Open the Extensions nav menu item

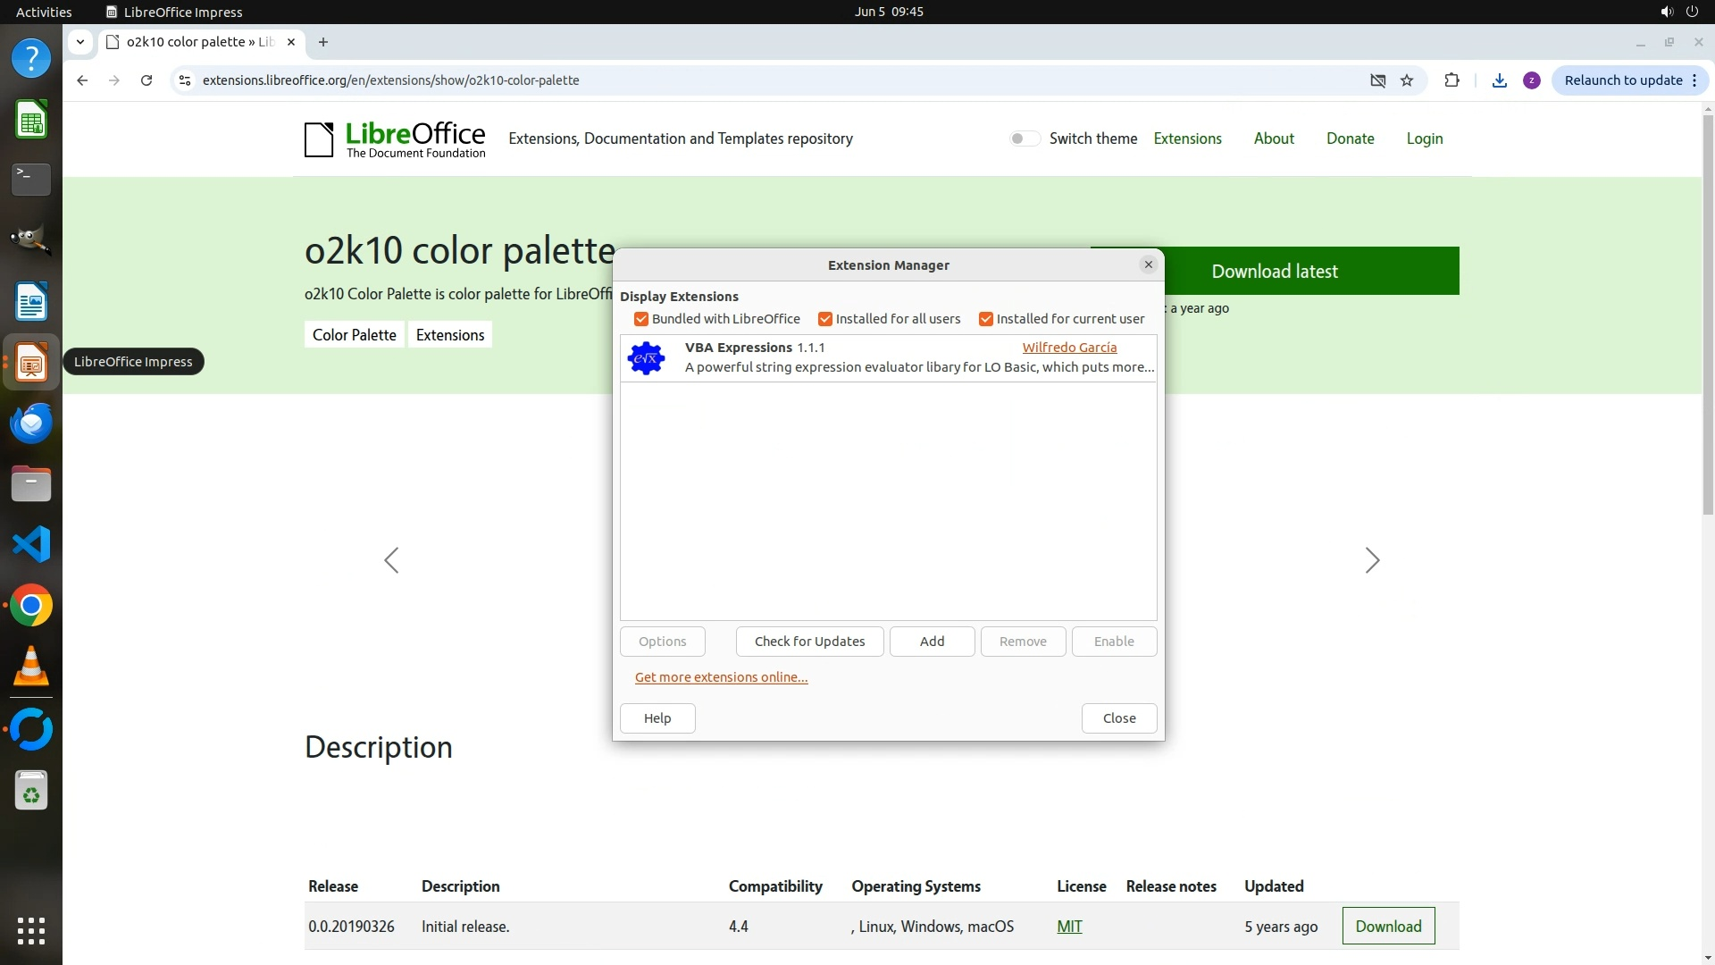1187,138
